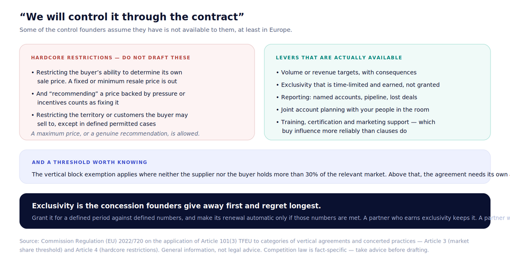This screenshot has width=510, height=257.
Task: Click the "We will control it through the contract" heading
Action: [x=131, y=16]
